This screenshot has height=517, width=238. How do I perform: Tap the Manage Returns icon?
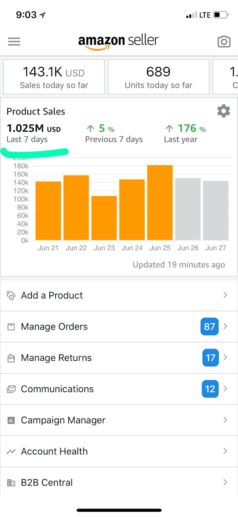[11, 358]
